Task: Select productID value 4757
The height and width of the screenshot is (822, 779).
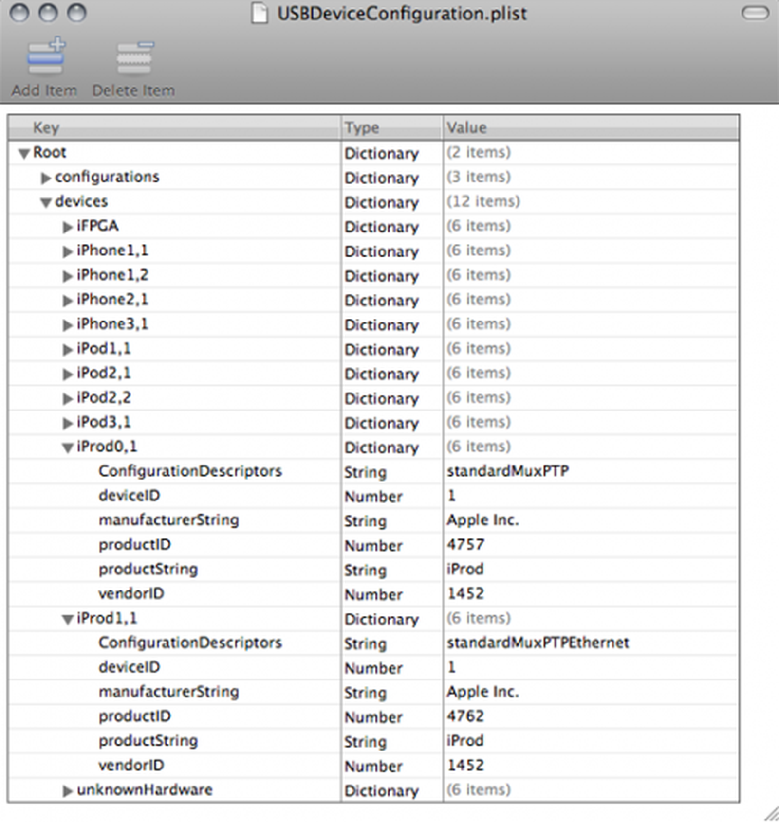Action: [465, 545]
